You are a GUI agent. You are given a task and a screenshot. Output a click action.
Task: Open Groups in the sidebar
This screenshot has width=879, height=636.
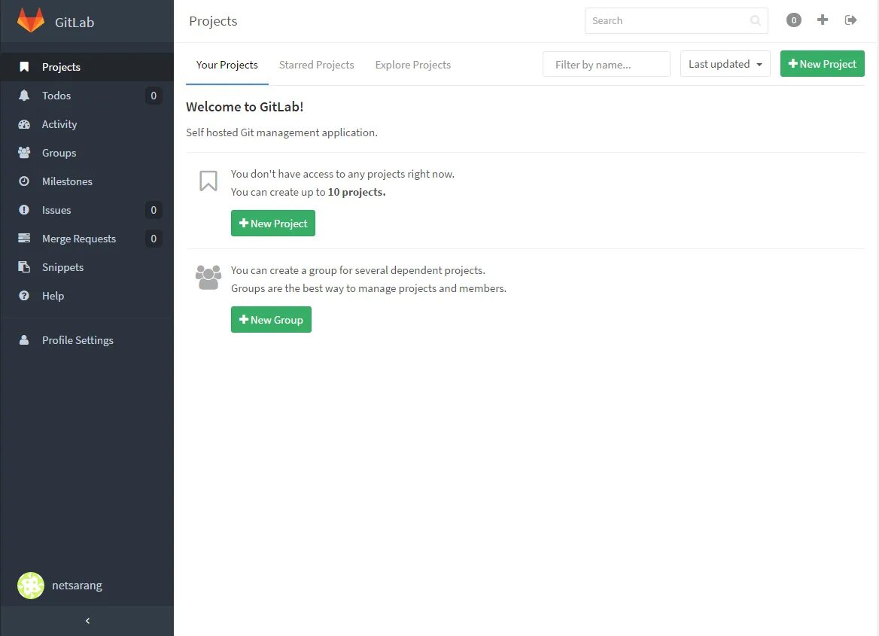point(87,153)
